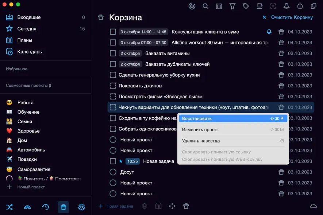Viewport: 323px width, 215px height.
Task: Click the reminder bell on Консультация клиента row
Action: click(269, 32)
